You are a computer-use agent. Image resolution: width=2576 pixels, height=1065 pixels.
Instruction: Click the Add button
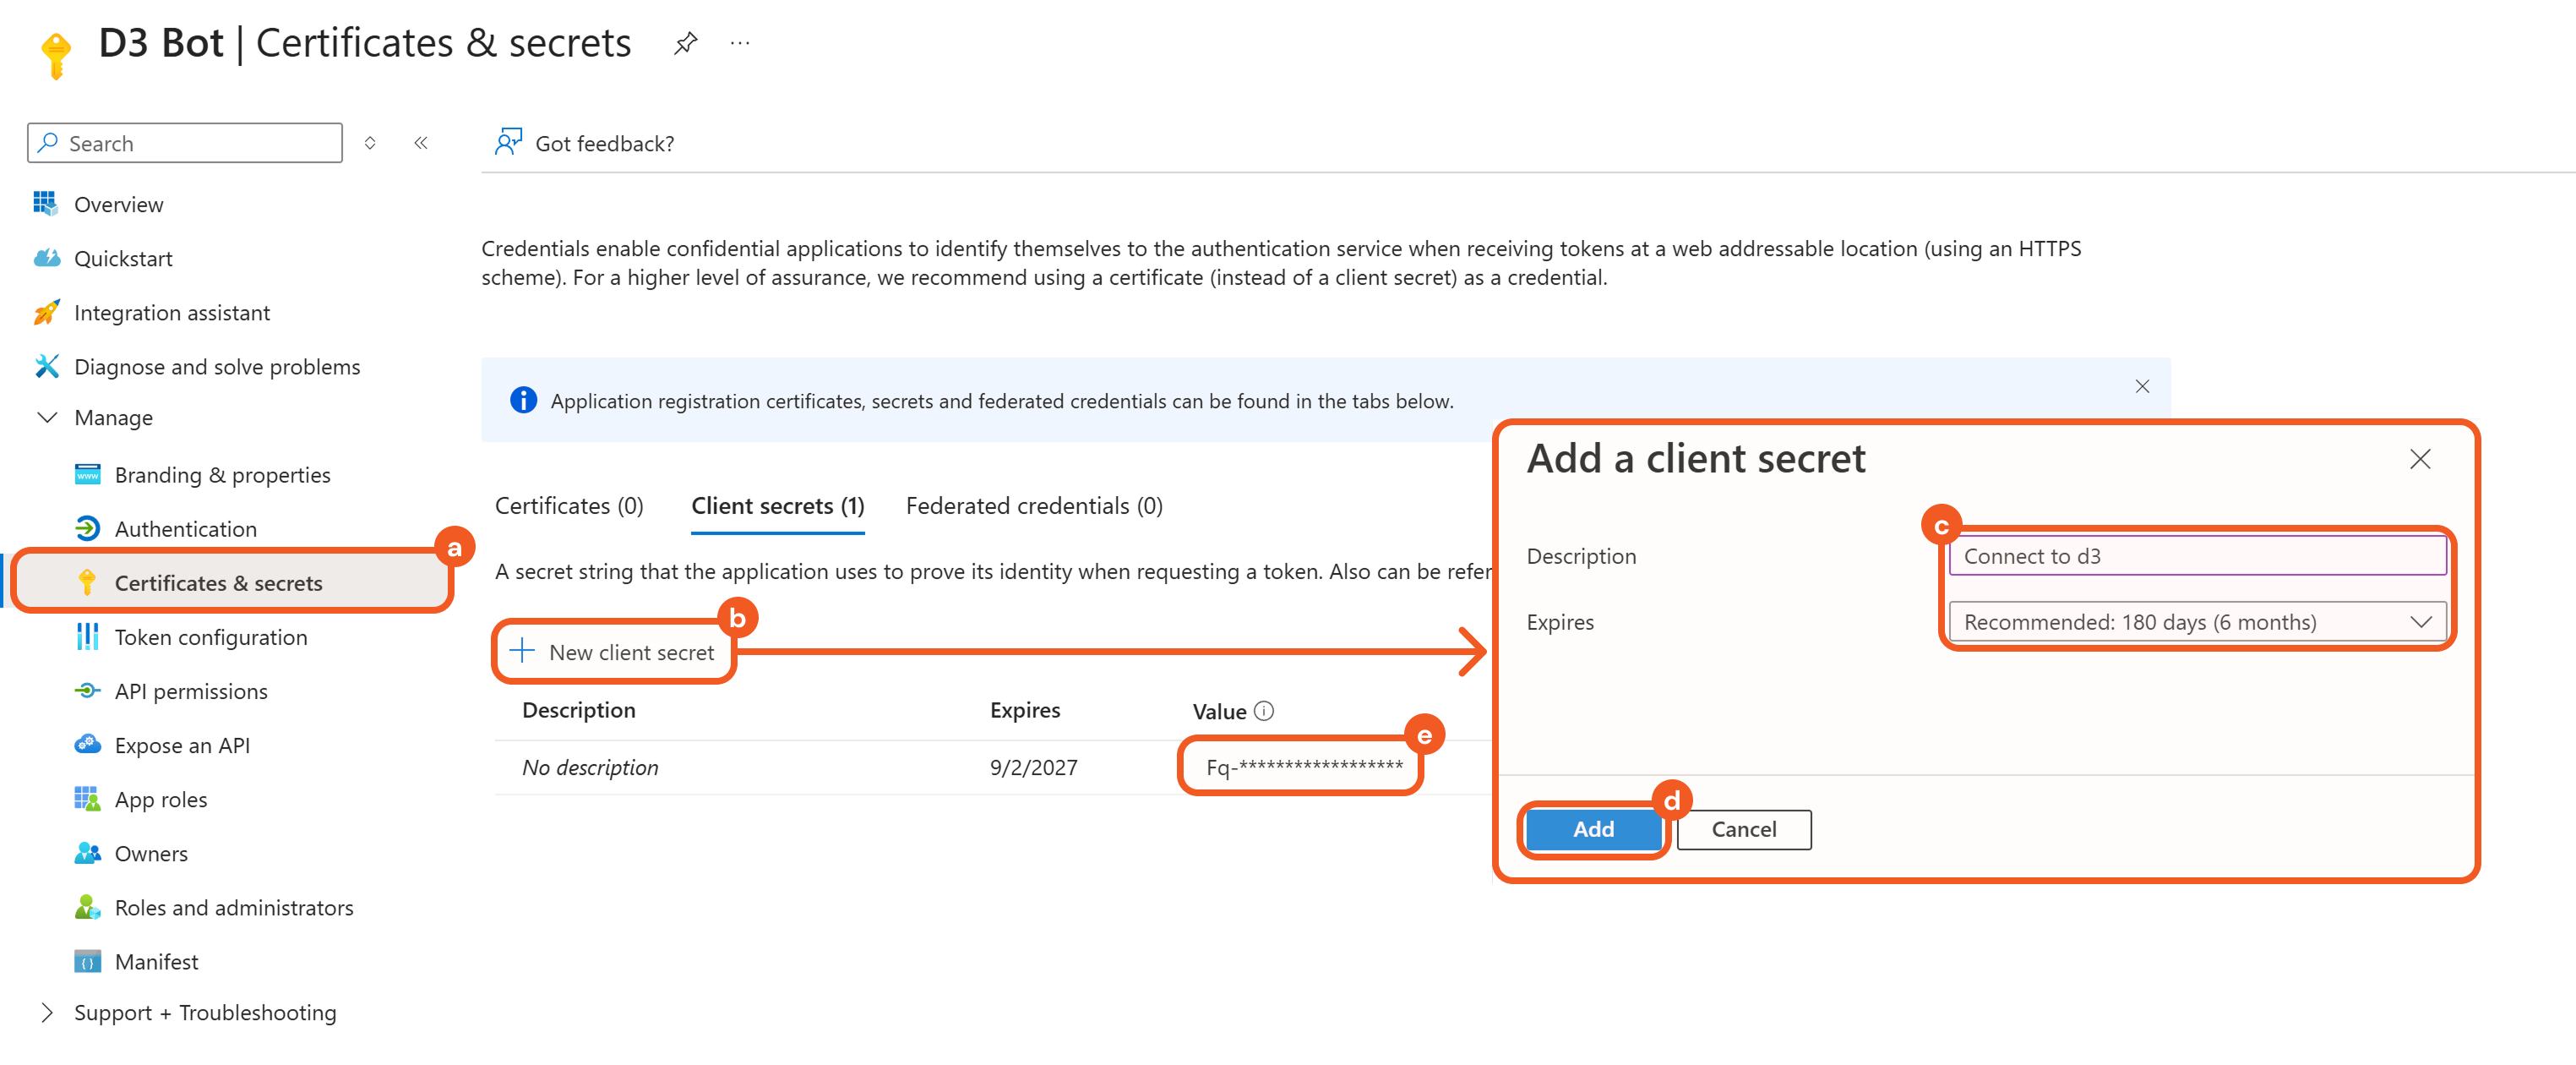tap(1592, 829)
